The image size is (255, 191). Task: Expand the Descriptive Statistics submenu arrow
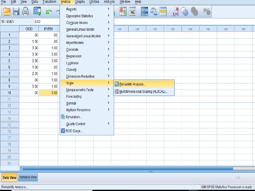[108, 16]
